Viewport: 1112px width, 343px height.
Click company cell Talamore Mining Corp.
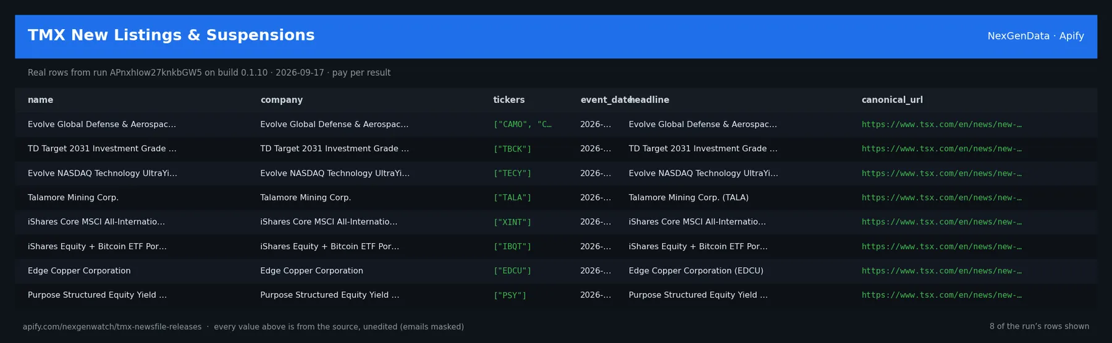point(306,197)
